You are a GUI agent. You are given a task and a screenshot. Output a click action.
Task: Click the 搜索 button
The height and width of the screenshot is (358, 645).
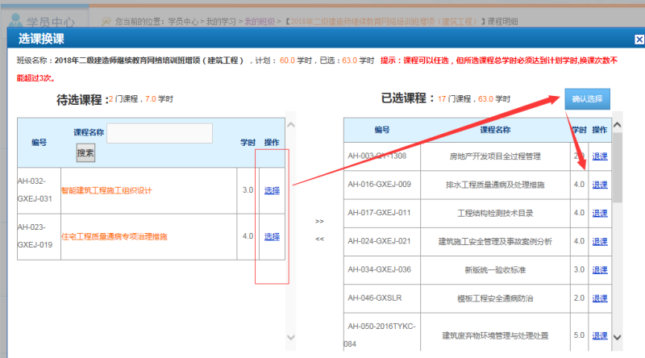click(x=85, y=152)
